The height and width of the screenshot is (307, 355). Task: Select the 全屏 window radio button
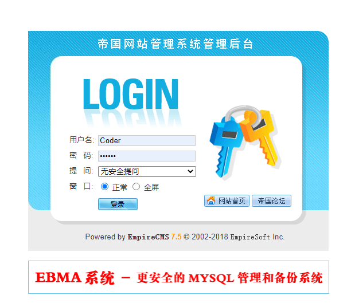[x=136, y=187]
